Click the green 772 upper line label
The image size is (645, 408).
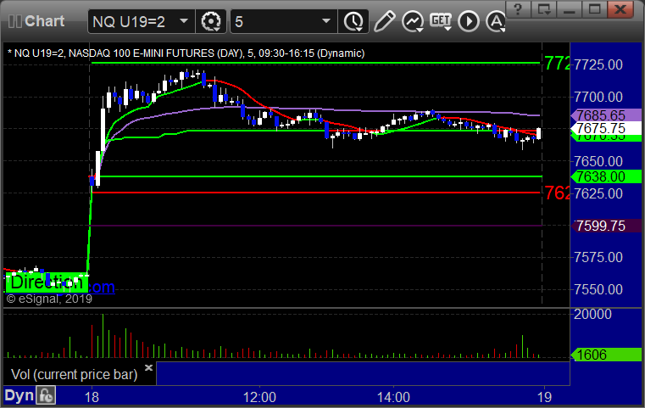(x=557, y=64)
